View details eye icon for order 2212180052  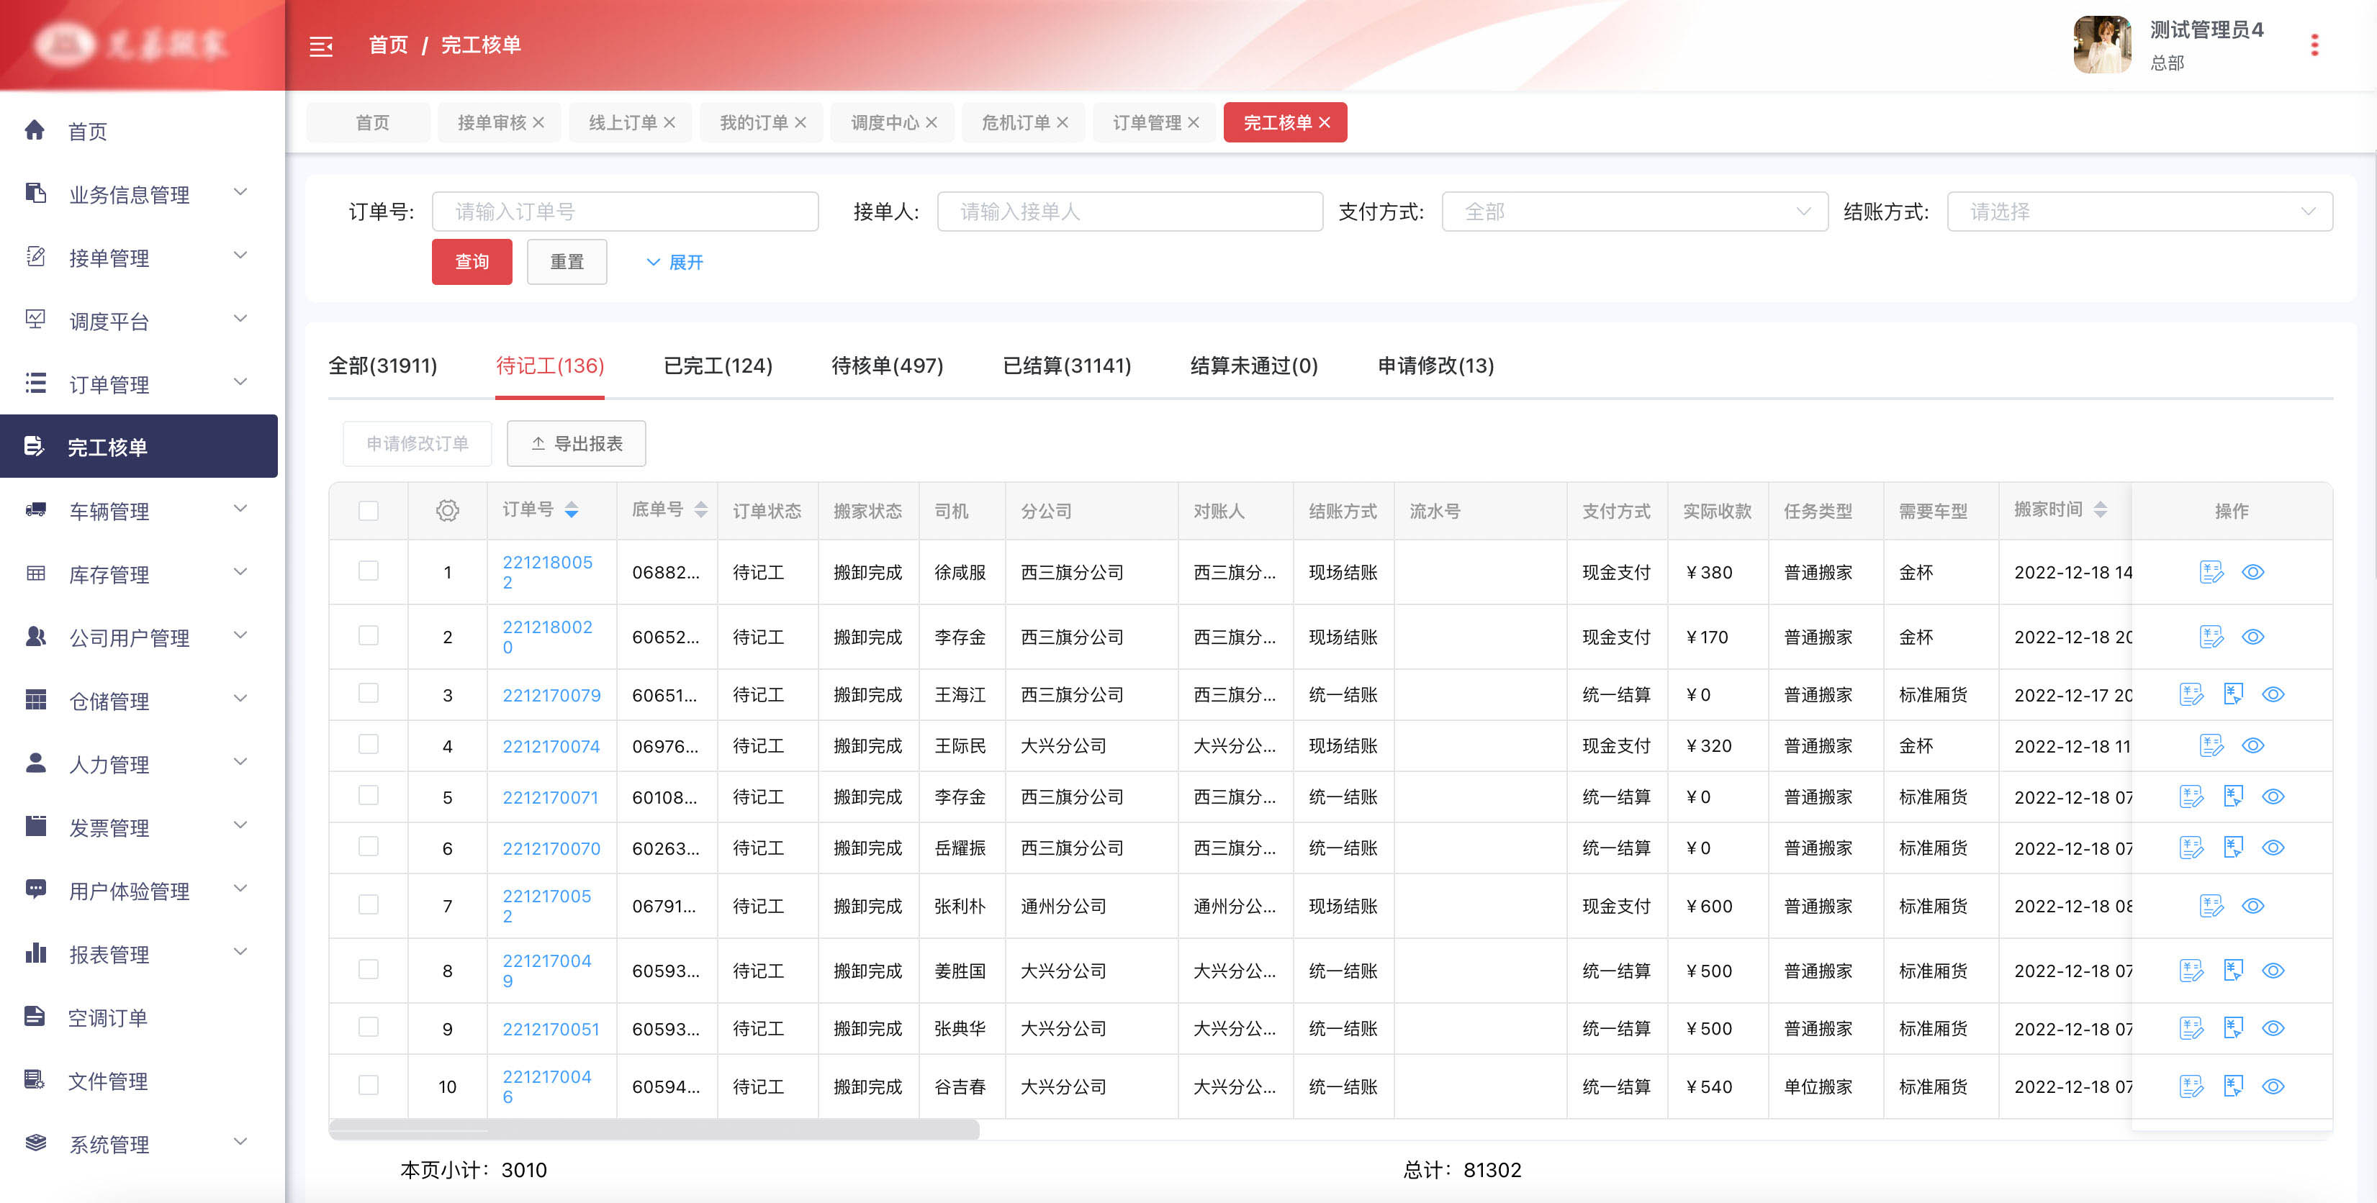2252,572
